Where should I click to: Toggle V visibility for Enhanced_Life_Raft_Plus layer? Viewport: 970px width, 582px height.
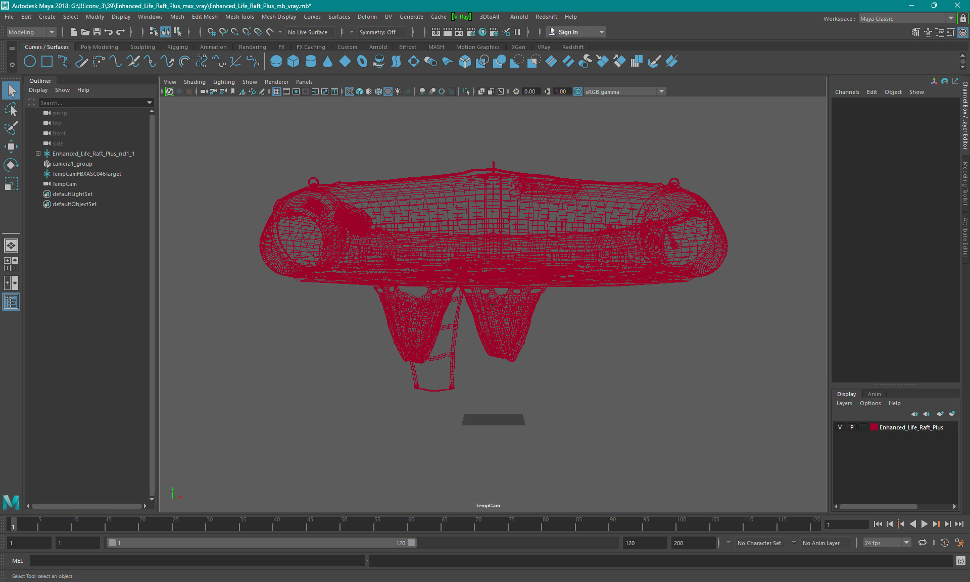click(x=841, y=427)
